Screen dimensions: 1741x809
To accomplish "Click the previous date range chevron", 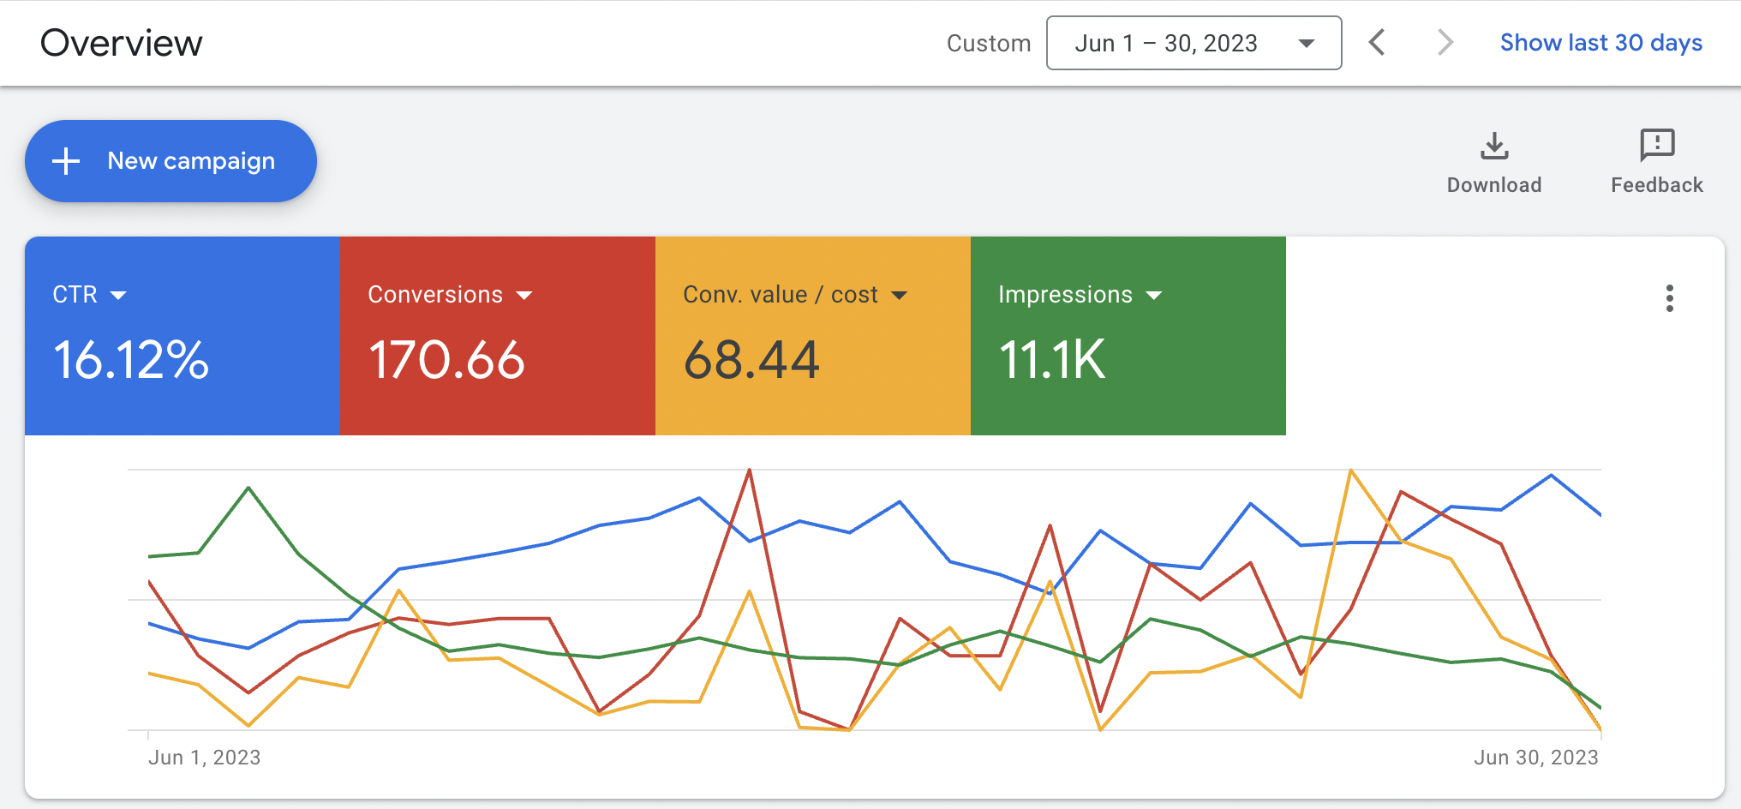I will 1378,43.
